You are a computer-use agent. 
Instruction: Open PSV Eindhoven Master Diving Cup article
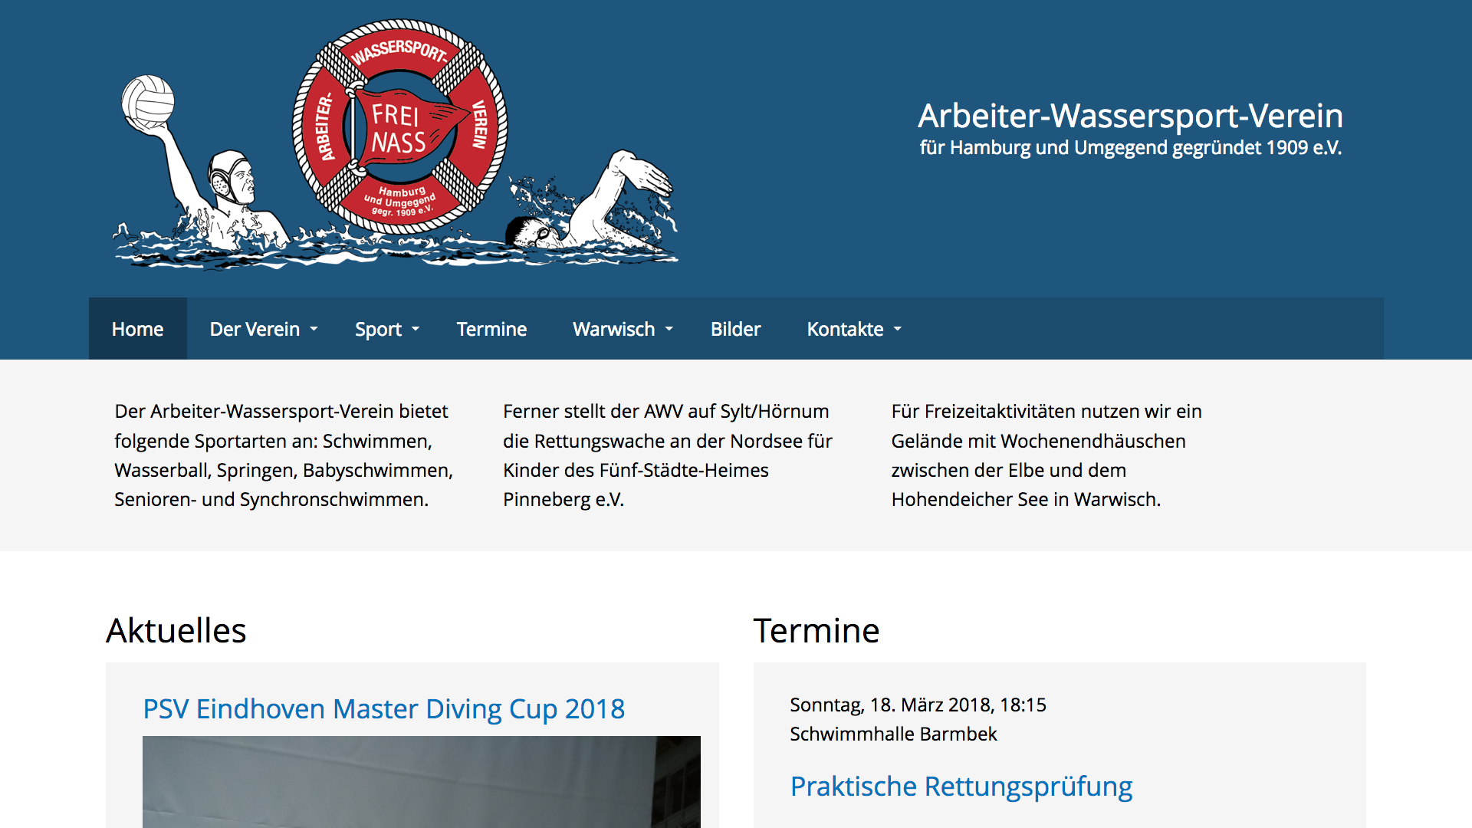coord(384,709)
